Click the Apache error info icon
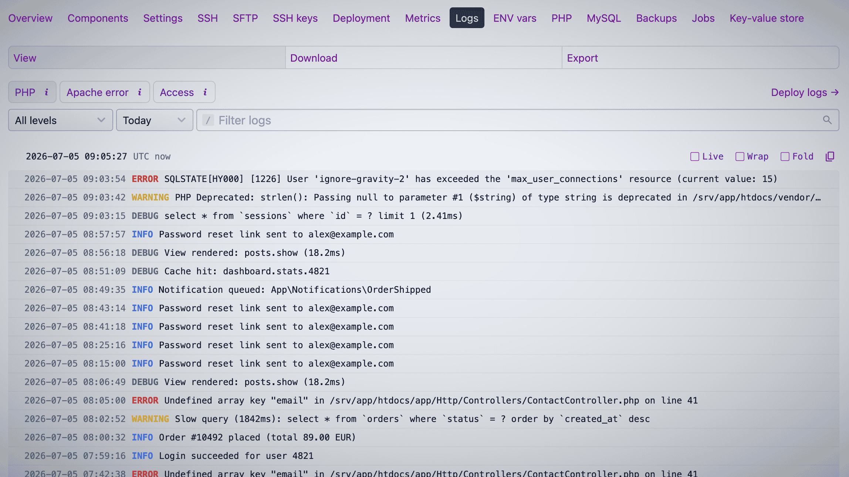The width and height of the screenshot is (849, 477). point(140,92)
